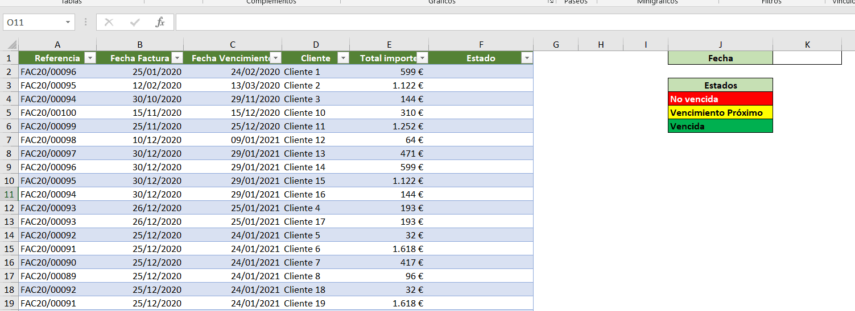
Task: Select column K header
Action: [807, 44]
